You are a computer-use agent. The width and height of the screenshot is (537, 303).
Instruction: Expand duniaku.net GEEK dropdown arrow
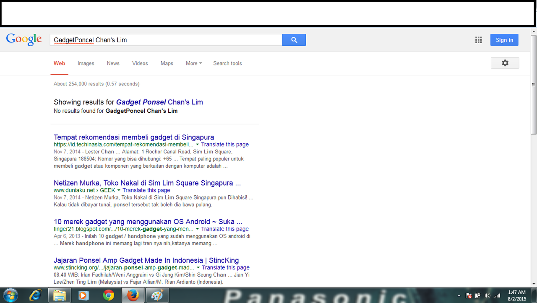coord(119,191)
